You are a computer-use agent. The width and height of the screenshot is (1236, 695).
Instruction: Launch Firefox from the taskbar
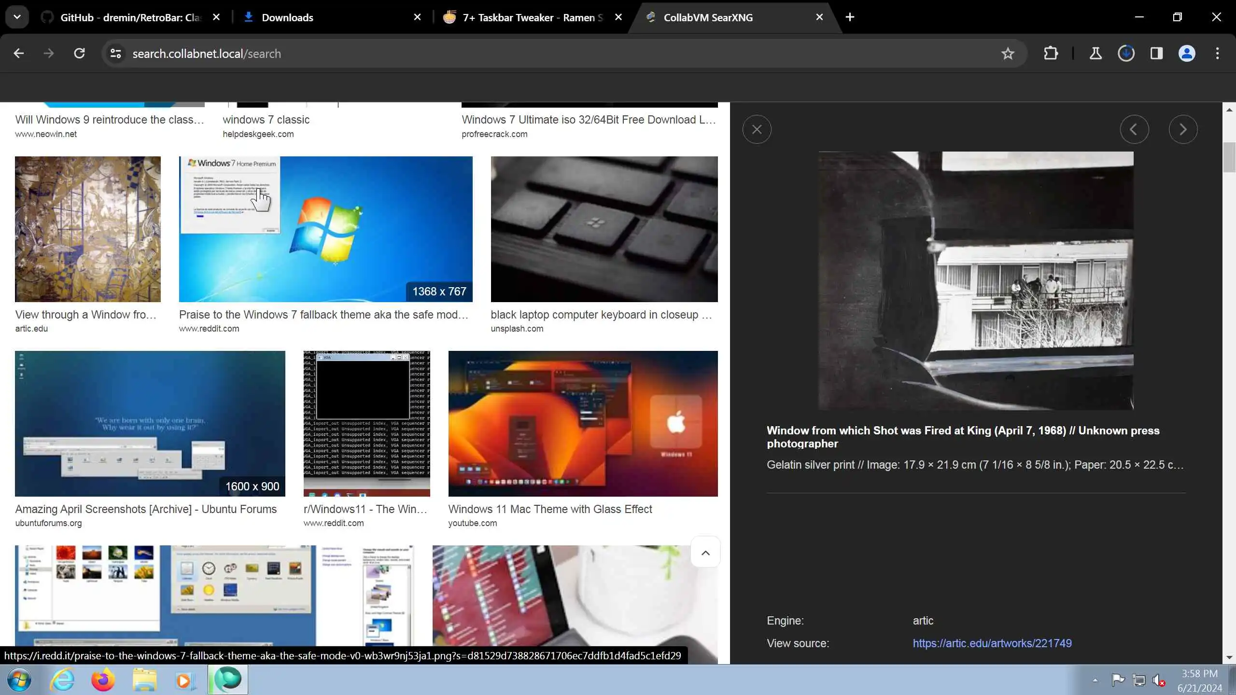tap(103, 680)
